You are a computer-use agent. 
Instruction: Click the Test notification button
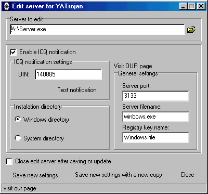(x=77, y=90)
